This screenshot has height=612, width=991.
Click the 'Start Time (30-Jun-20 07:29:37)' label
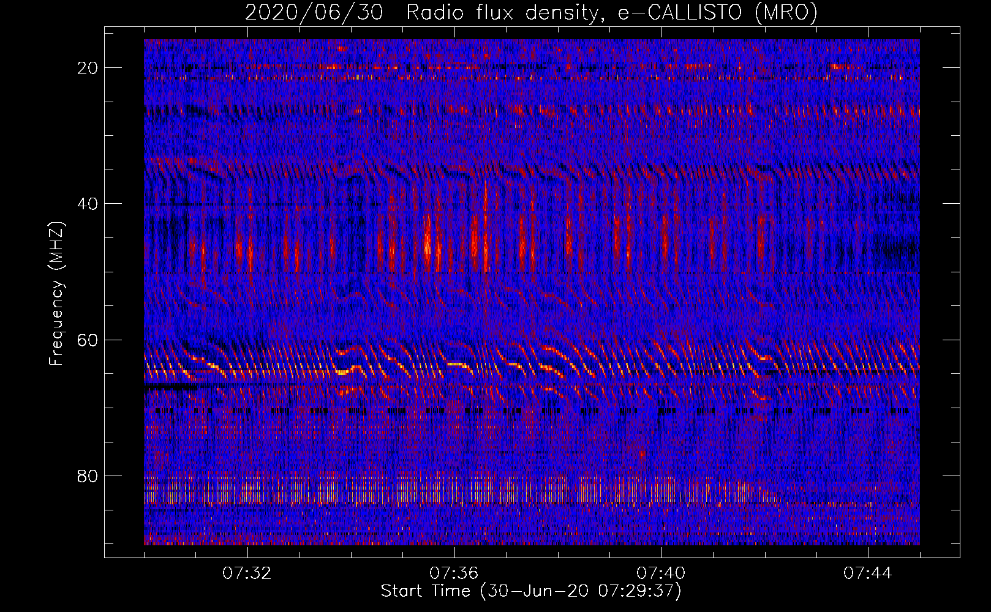(531, 591)
